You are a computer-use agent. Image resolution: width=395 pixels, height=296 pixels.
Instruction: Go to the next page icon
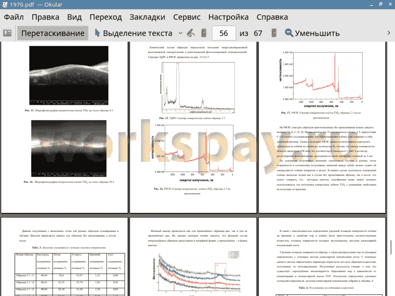coord(274,33)
